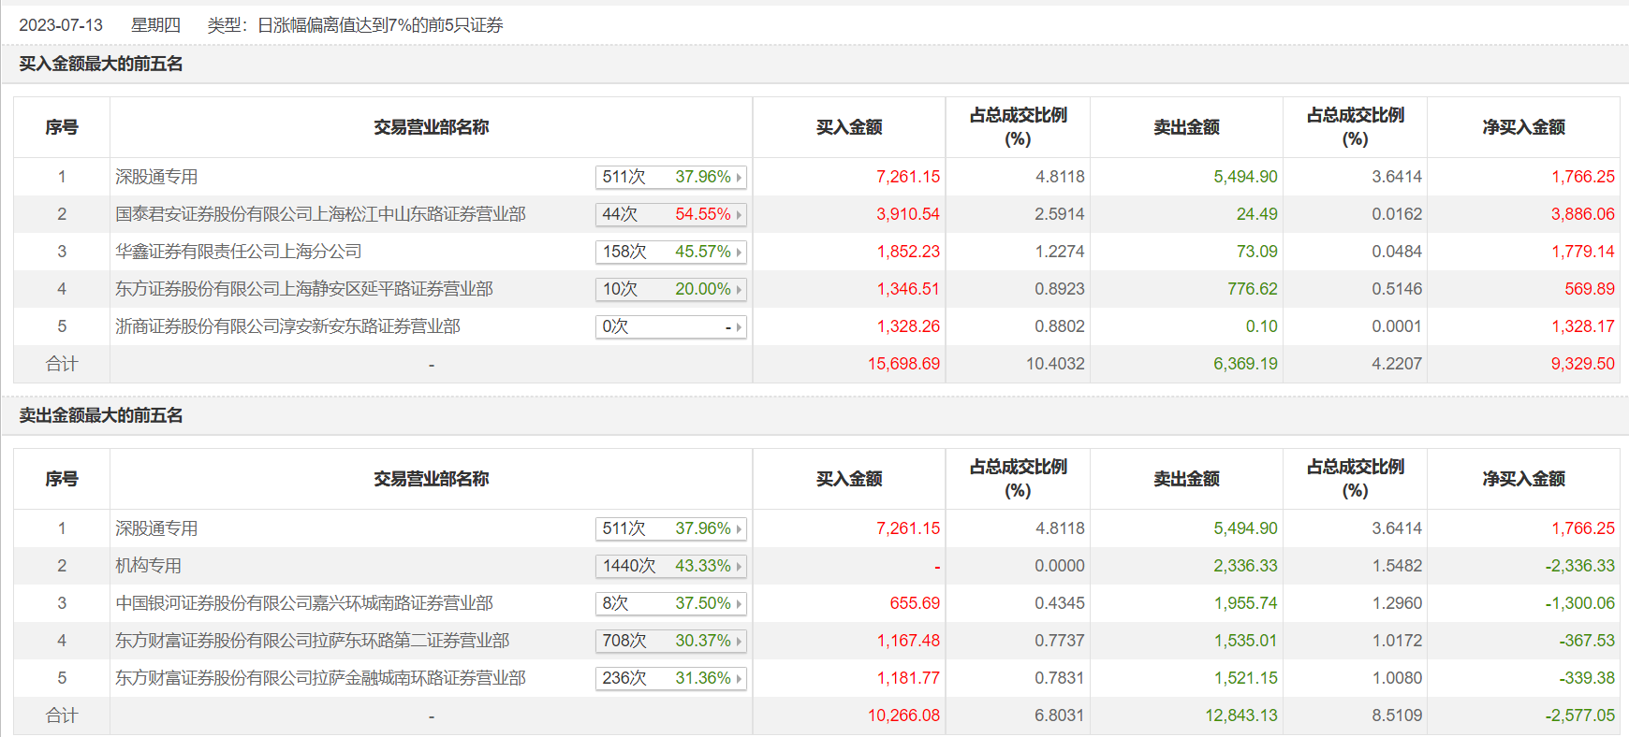Image resolution: width=1629 pixels, height=737 pixels.
Task: Open 东方财富证券拉萨东环路第二证券营业部 link
Action: (x=313, y=641)
